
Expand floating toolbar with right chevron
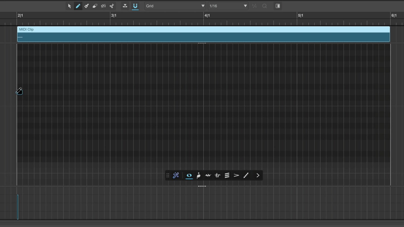[x=258, y=175]
